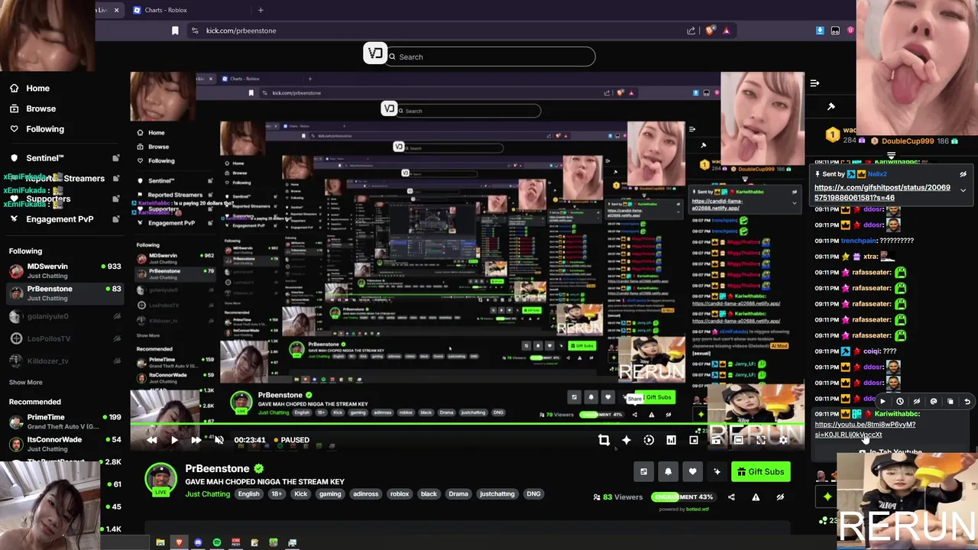978x550 pixels.
Task: Click the crop icon in the player controls
Action: coord(604,440)
